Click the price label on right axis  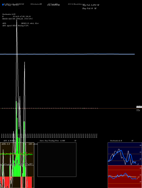pyautogui.click(x=139, y=107)
